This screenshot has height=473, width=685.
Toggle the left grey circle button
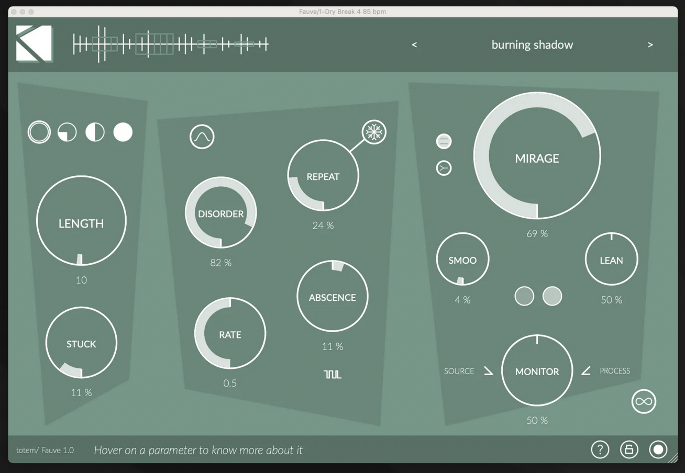click(524, 296)
